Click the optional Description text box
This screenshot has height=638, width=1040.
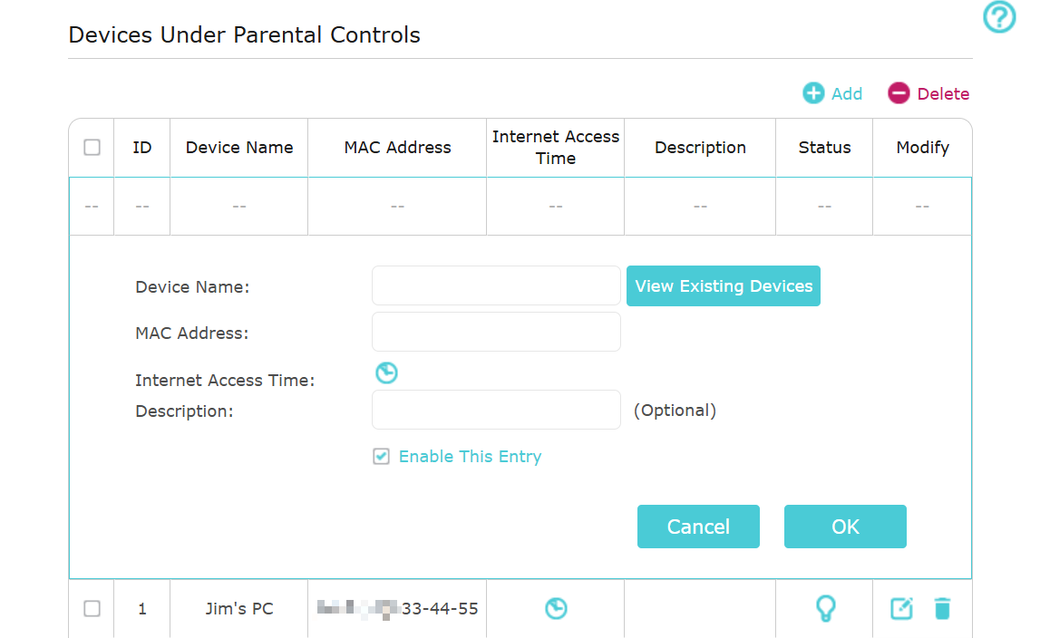pos(496,411)
